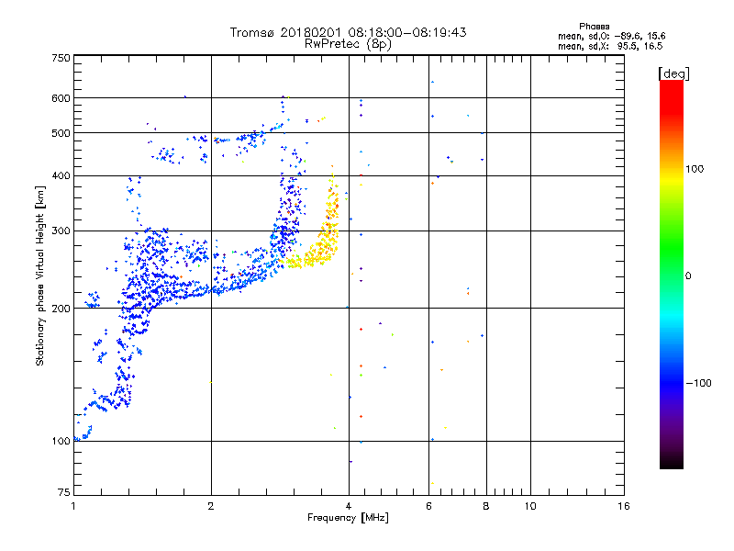Image resolution: width=734 pixels, height=551 pixels.
Task: Click the x-axis tick label '1'
Action: [x=73, y=506]
